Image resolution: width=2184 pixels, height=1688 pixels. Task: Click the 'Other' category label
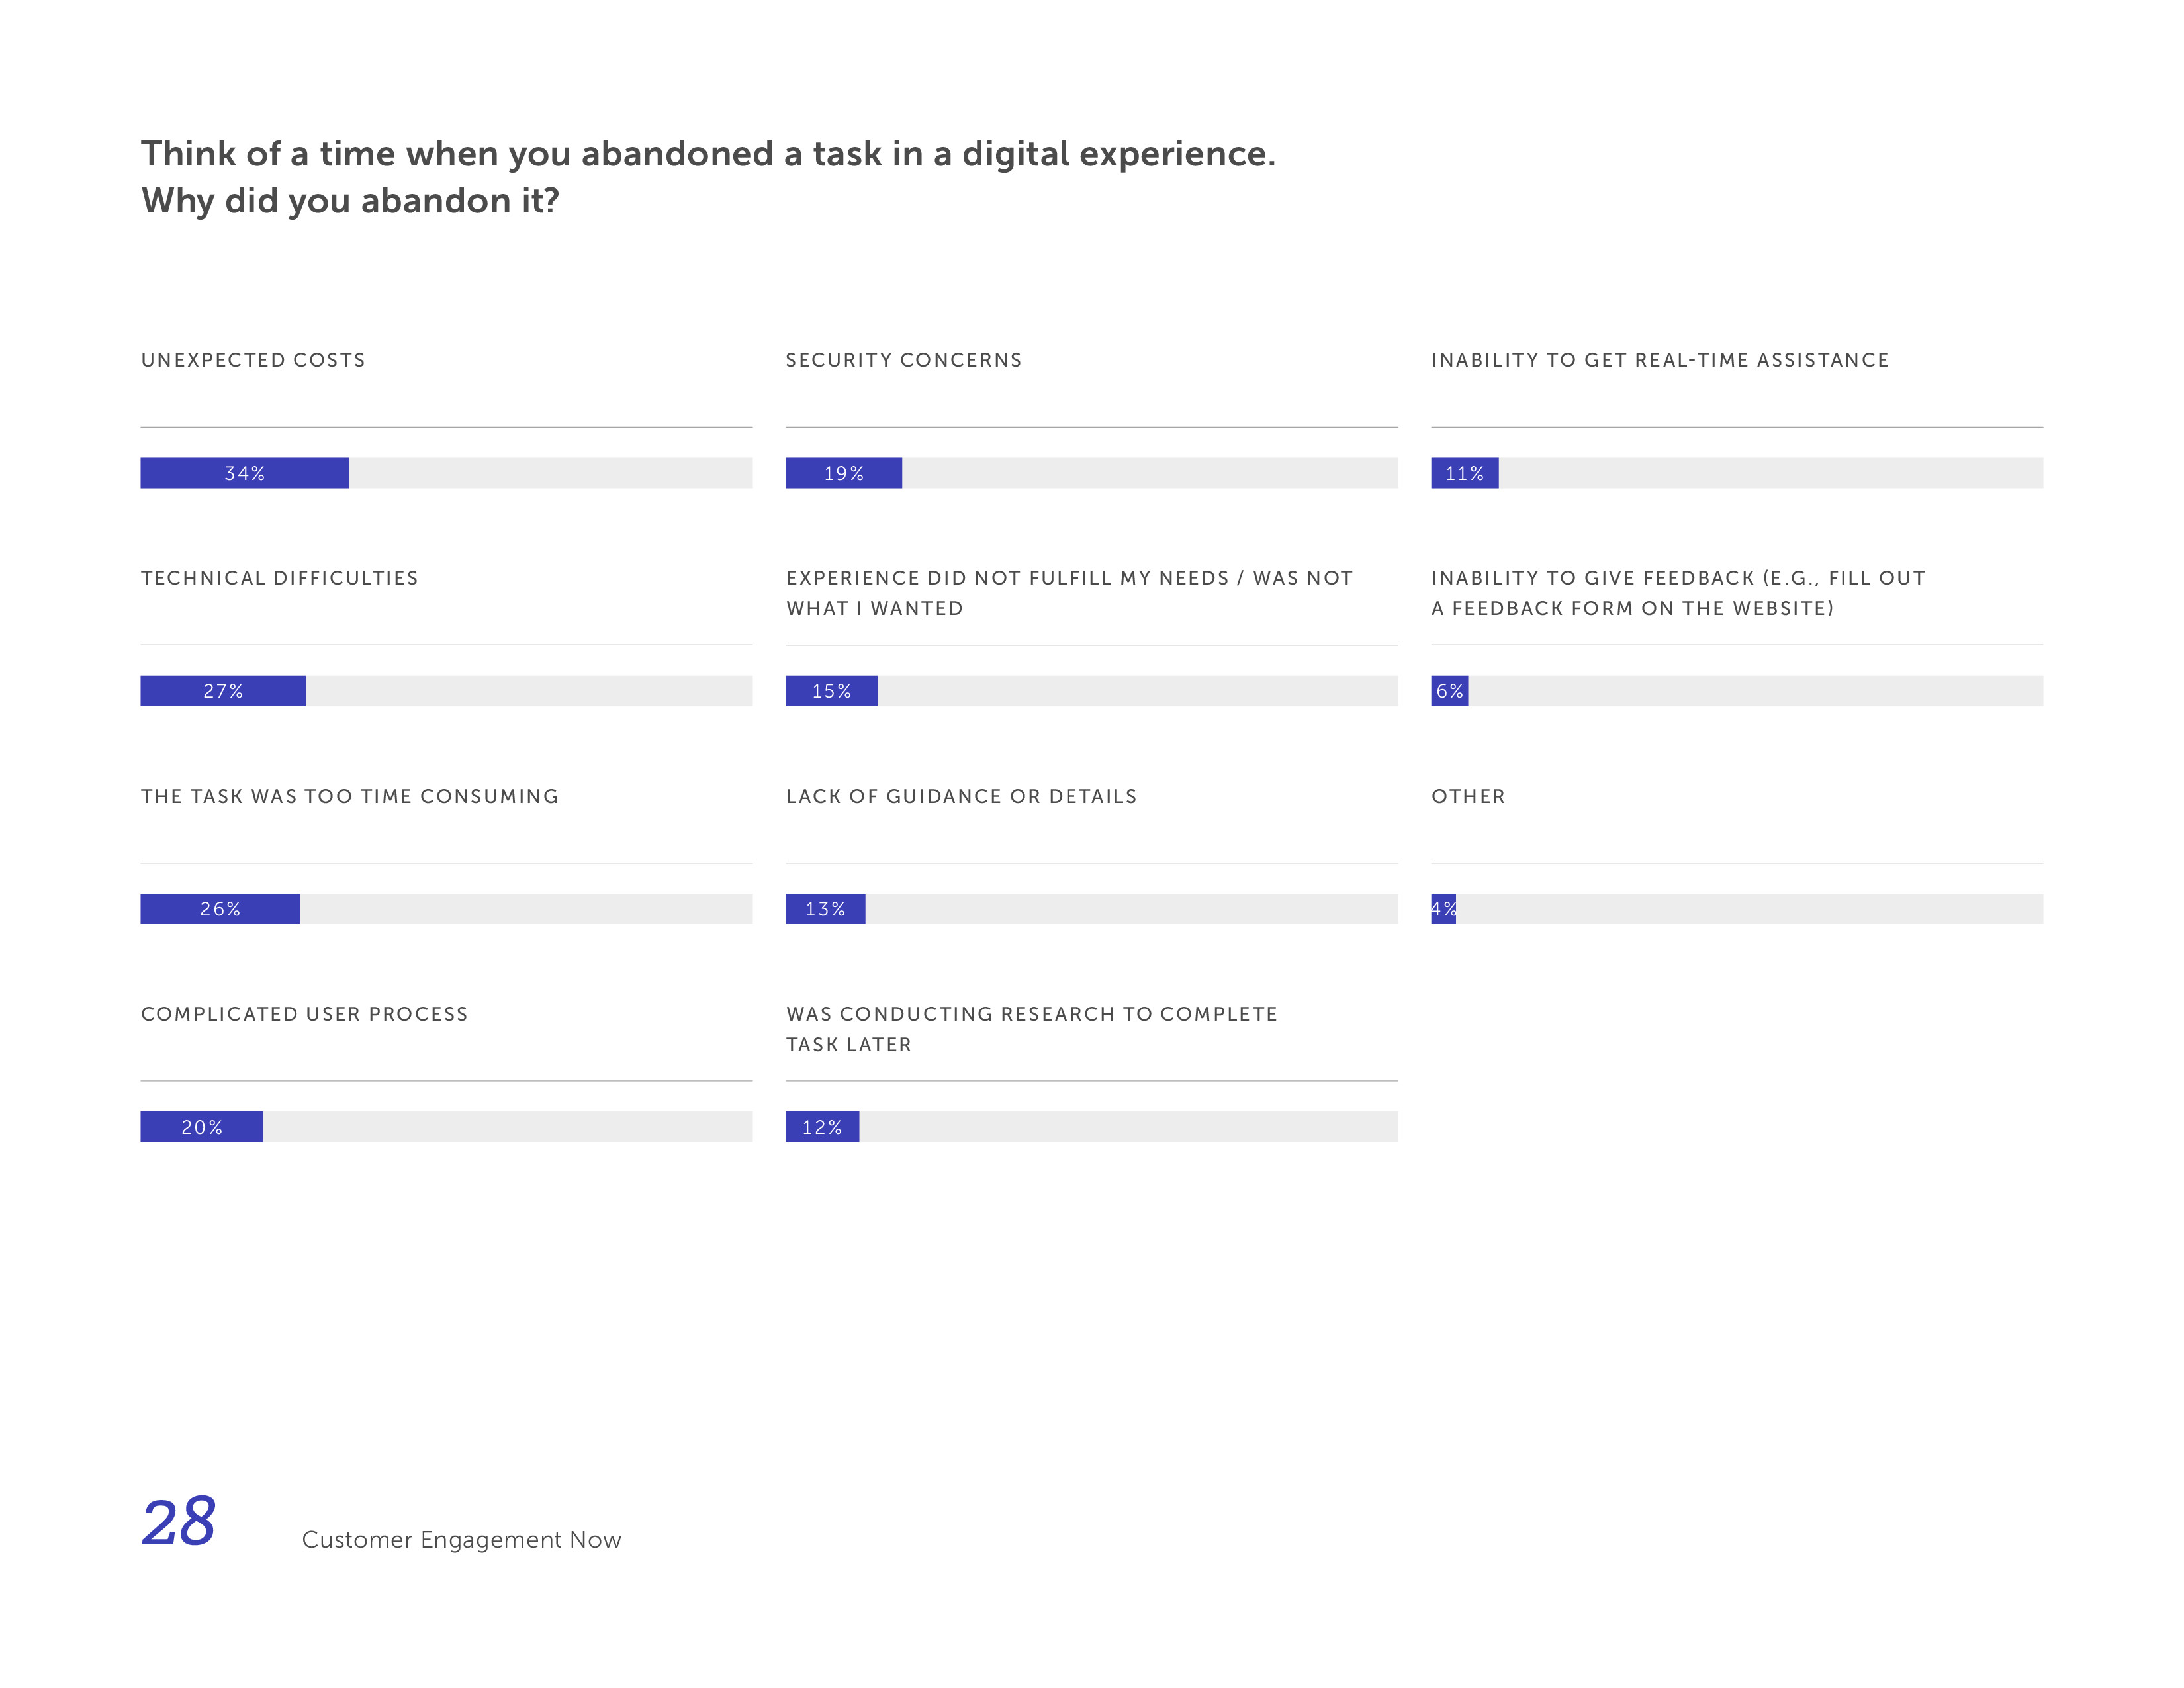coord(1467,796)
